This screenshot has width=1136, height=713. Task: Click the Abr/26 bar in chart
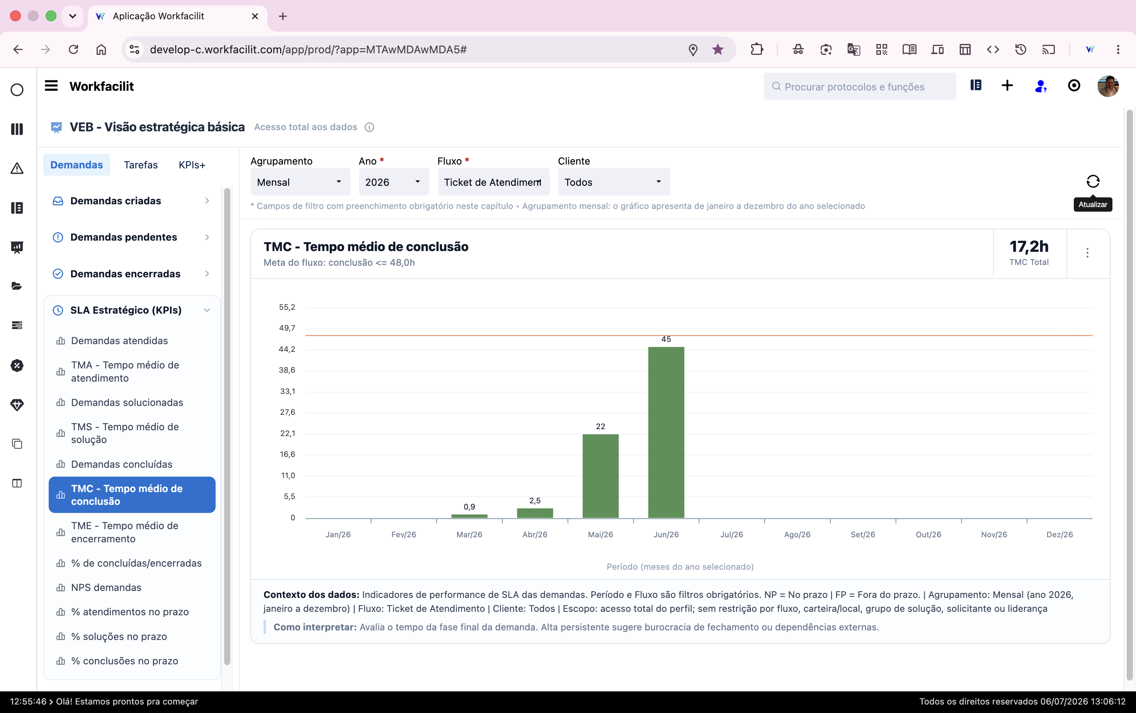coord(534,513)
